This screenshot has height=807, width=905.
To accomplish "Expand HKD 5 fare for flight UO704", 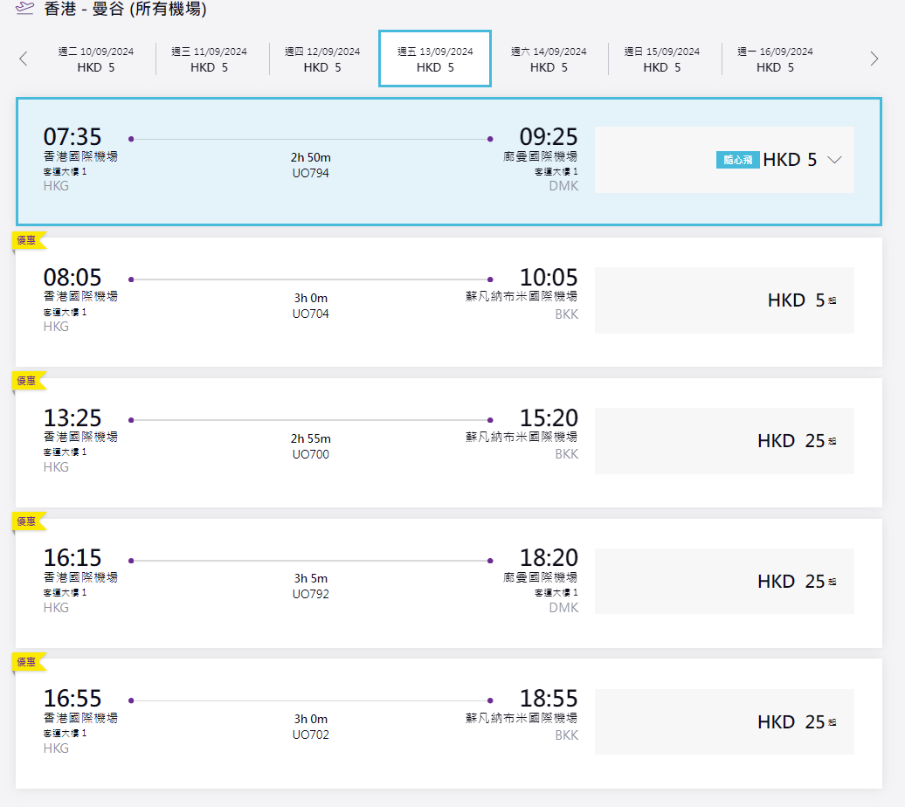I will (x=723, y=300).
